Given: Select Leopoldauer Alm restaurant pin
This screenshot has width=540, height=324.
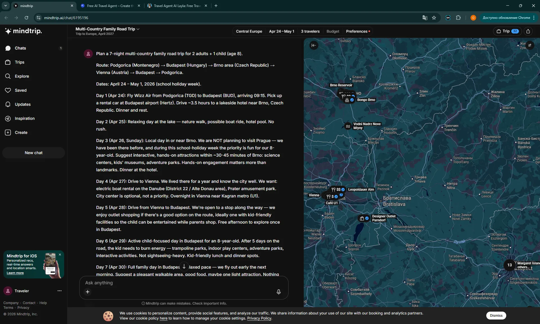Looking at the screenshot, I should 338,190.
